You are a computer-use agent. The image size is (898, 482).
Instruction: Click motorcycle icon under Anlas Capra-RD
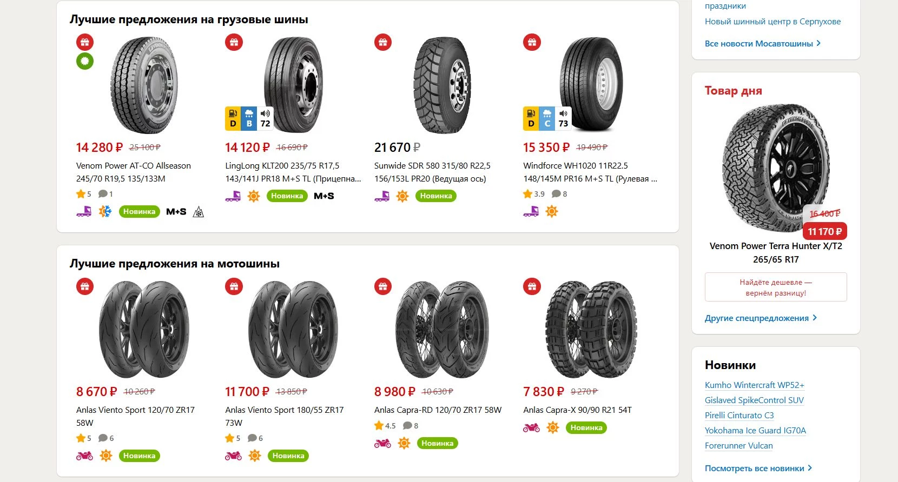tap(382, 444)
